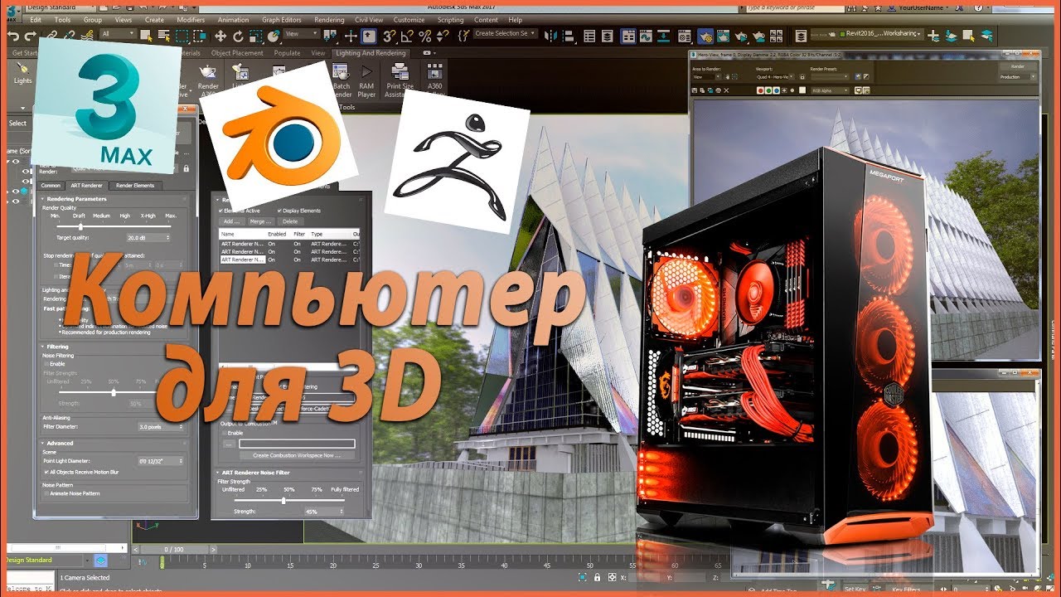Image resolution: width=1061 pixels, height=597 pixels.
Task: Open the Batch Render tool
Action: pyautogui.click(x=342, y=85)
